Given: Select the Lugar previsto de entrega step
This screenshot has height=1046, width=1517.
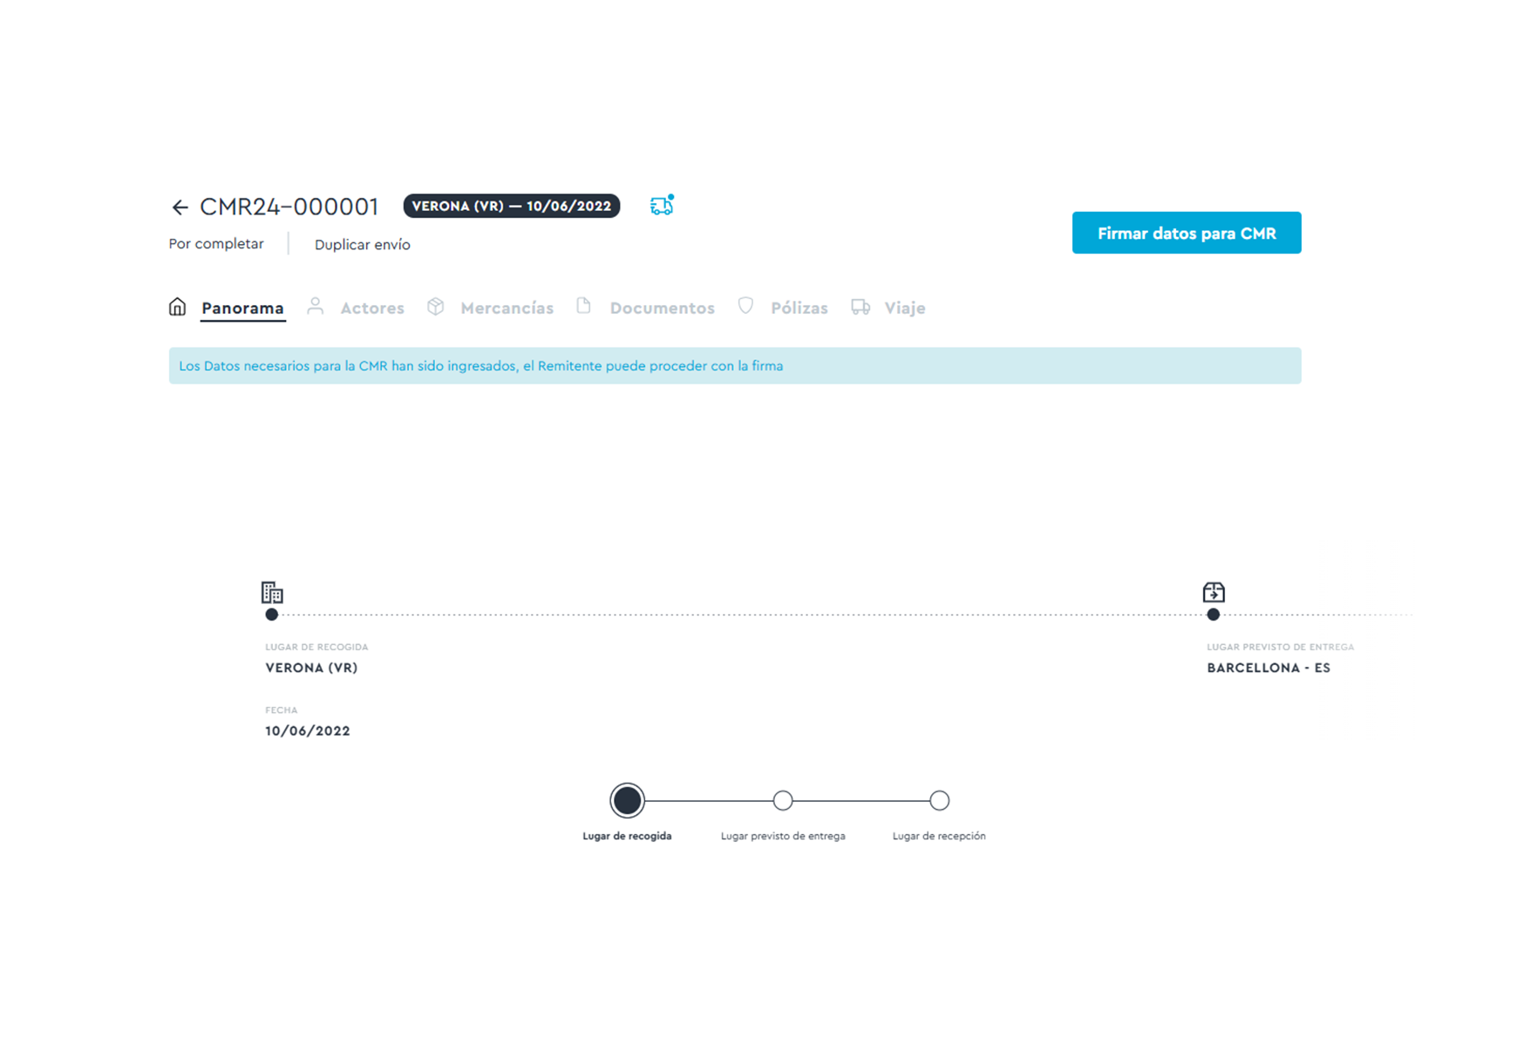Looking at the screenshot, I should 783,800.
